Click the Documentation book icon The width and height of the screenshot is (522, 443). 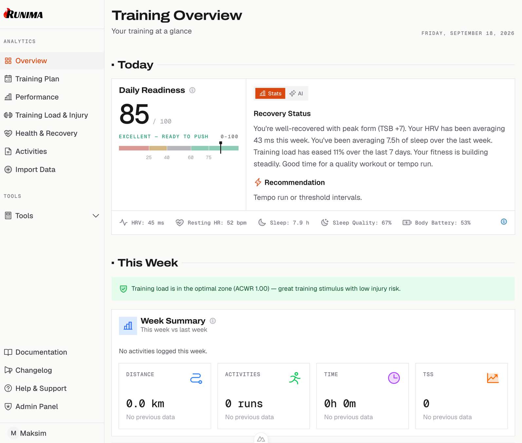(x=8, y=352)
